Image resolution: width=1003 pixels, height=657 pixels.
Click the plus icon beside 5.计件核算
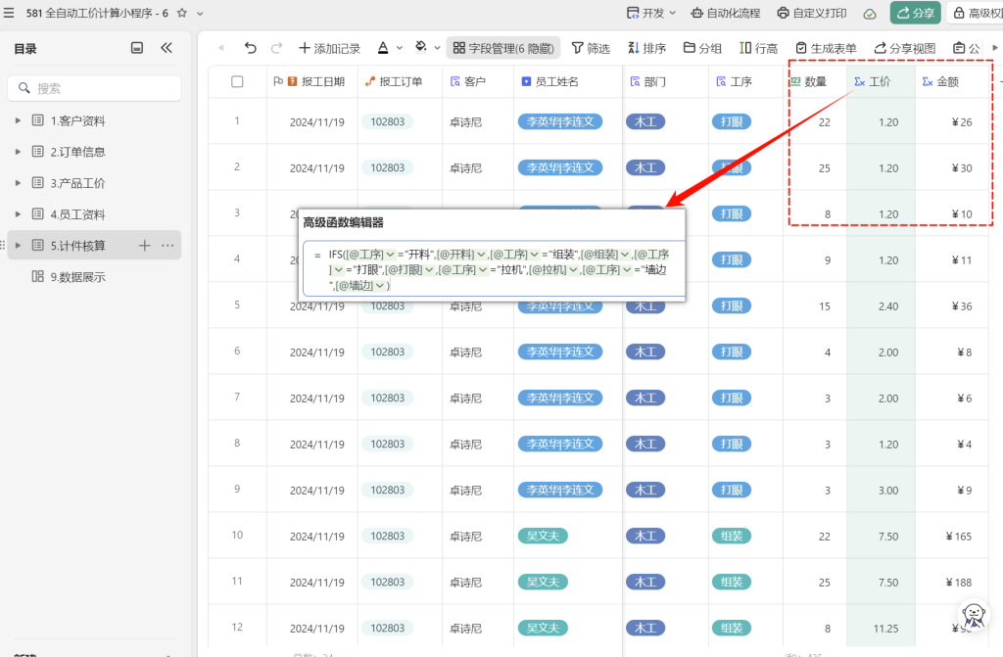click(145, 245)
